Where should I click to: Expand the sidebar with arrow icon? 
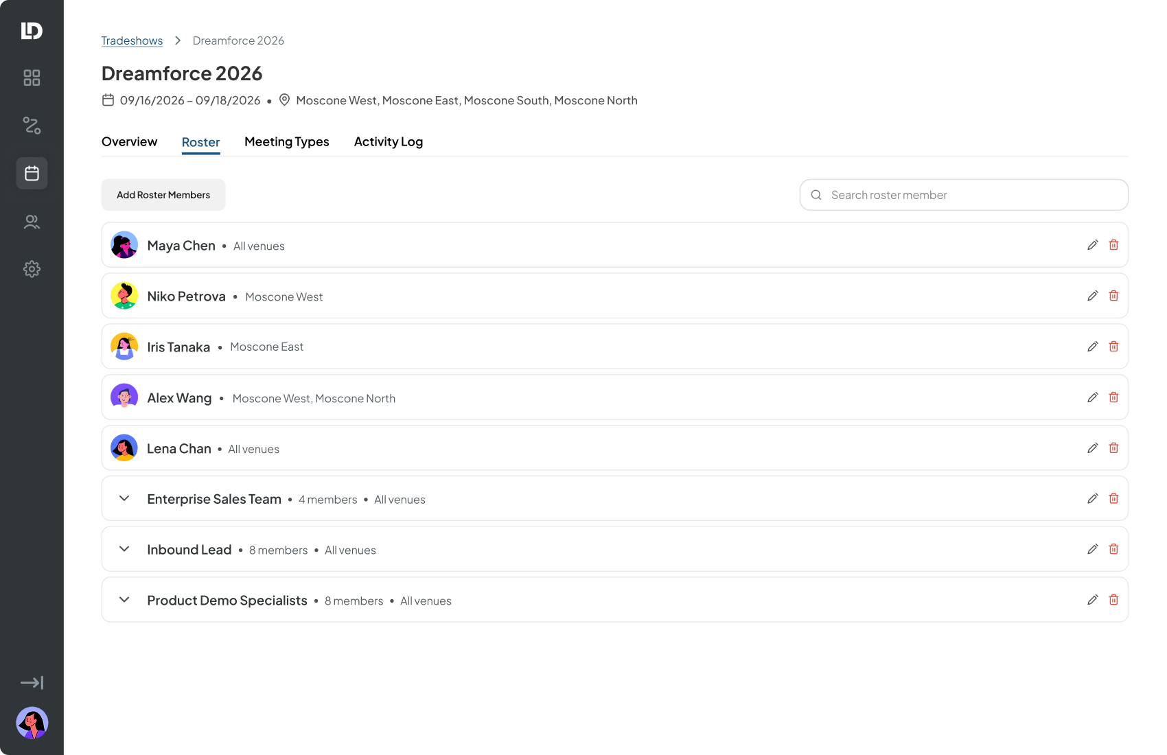32,682
